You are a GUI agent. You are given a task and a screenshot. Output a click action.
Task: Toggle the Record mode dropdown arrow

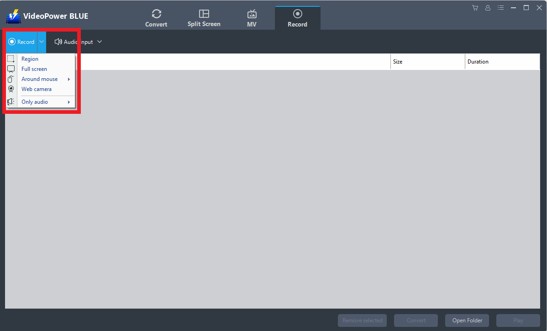pyautogui.click(x=42, y=42)
